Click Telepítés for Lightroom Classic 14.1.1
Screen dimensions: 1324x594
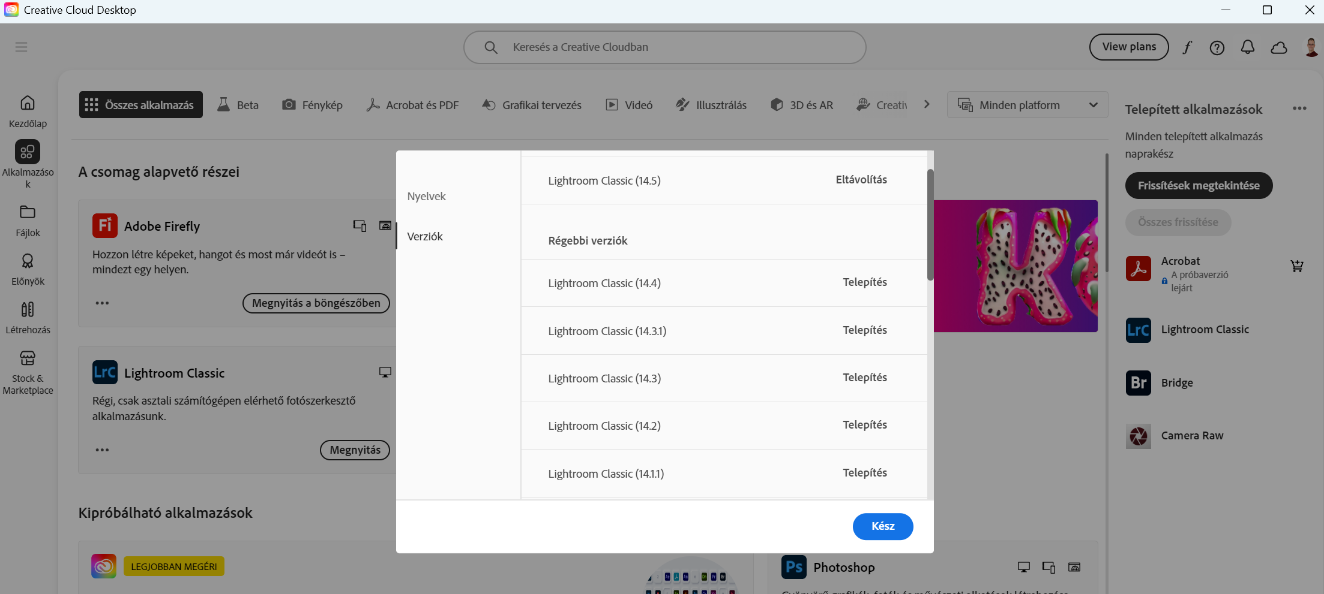click(865, 473)
